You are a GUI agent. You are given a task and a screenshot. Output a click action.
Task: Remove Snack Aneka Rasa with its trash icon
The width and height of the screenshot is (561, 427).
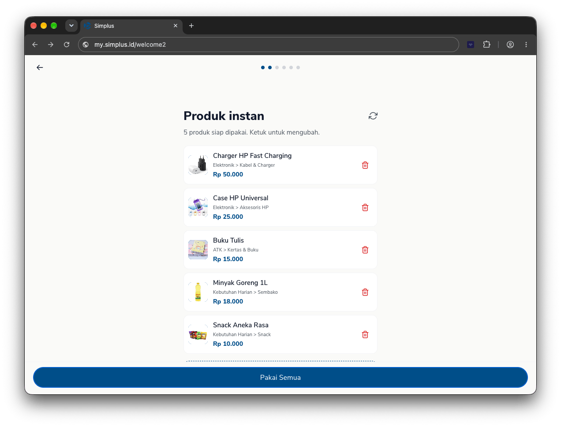coord(365,334)
